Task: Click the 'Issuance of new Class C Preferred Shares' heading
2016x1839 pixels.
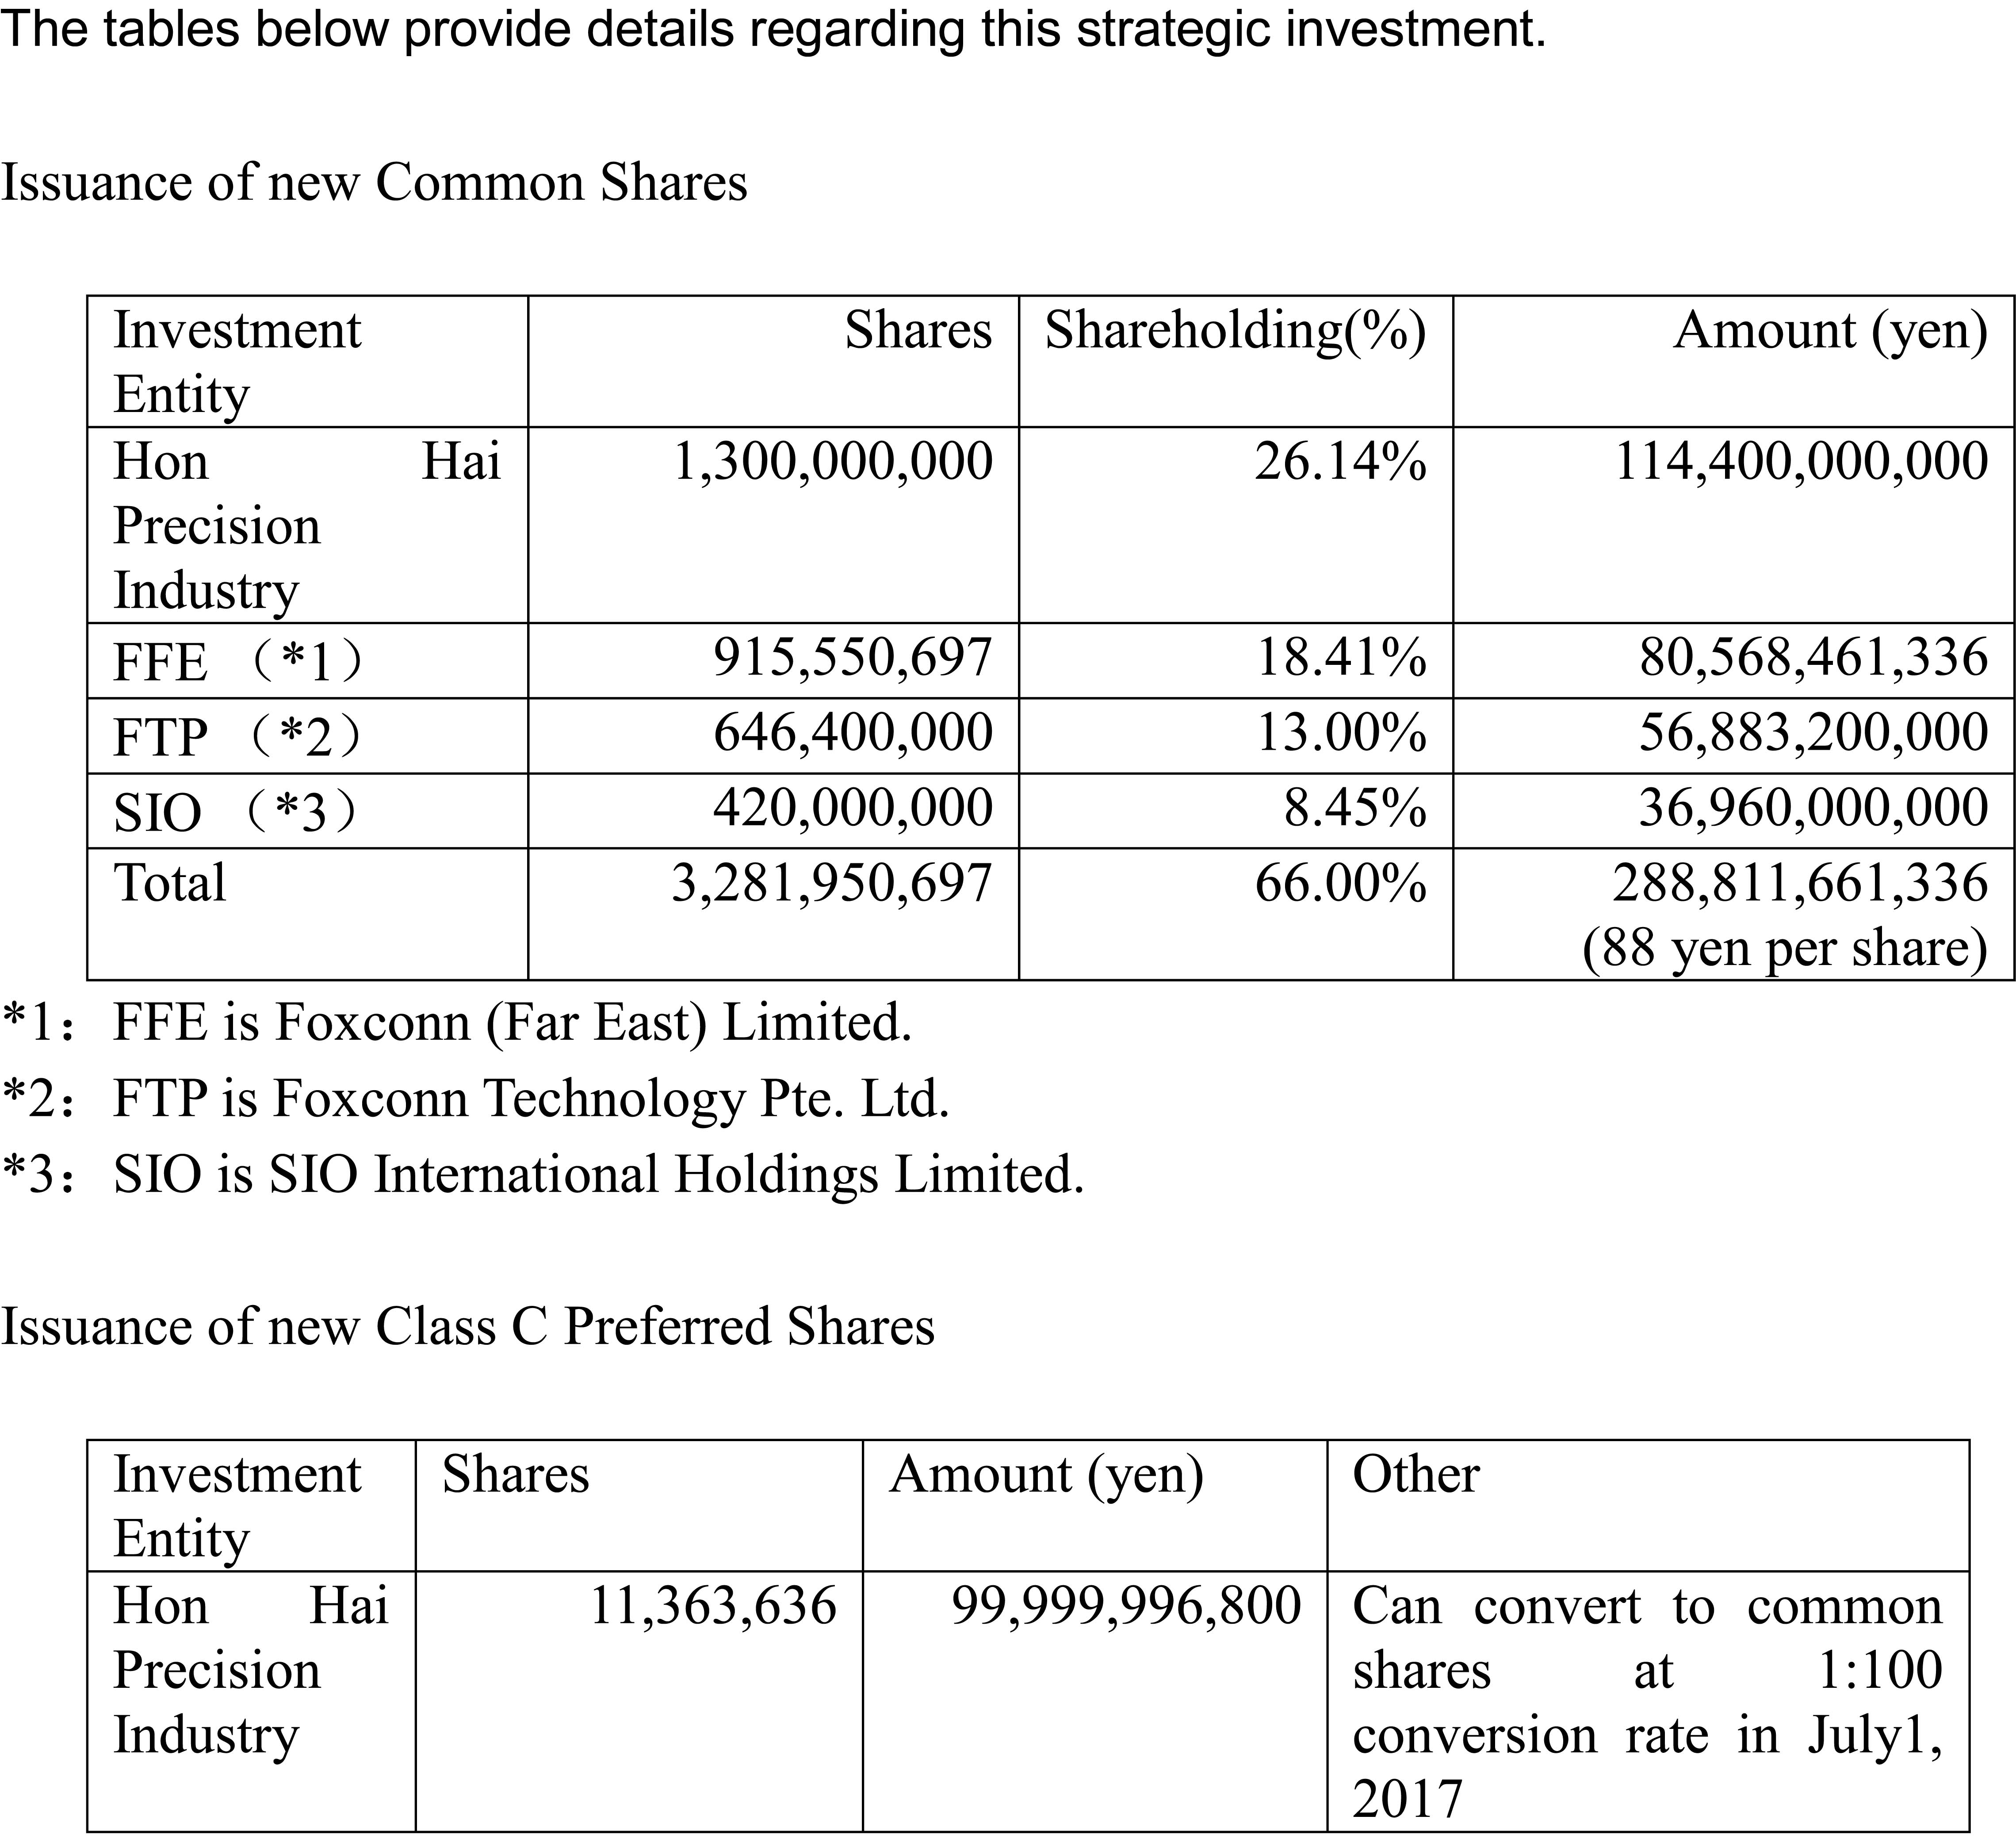Action: pos(467,1327)
